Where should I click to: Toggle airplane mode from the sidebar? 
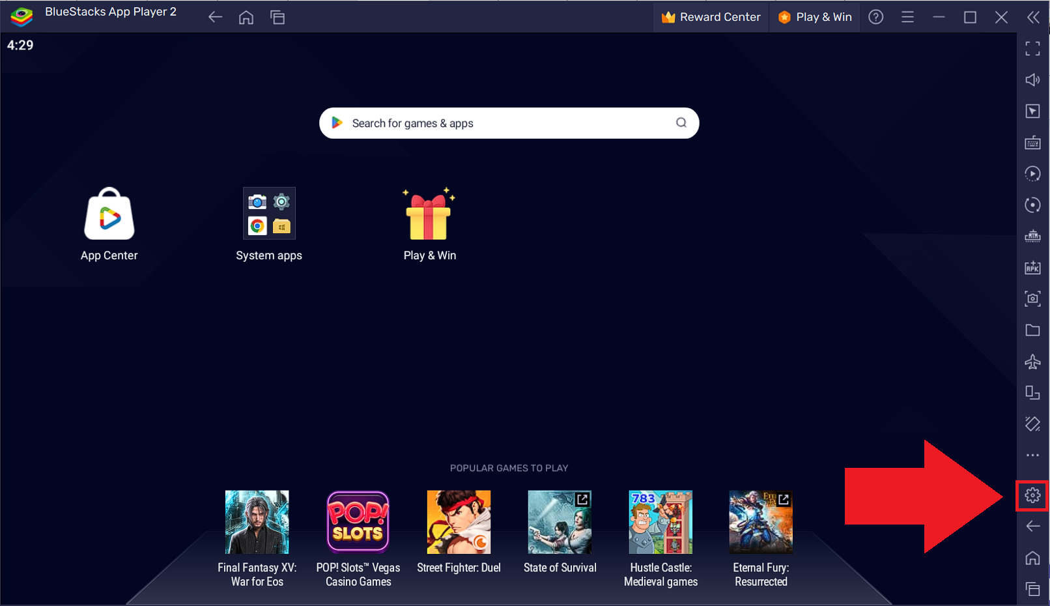tap(1032, 361)
